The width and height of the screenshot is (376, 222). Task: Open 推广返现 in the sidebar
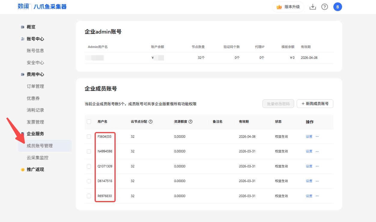(x=35, y=169)
